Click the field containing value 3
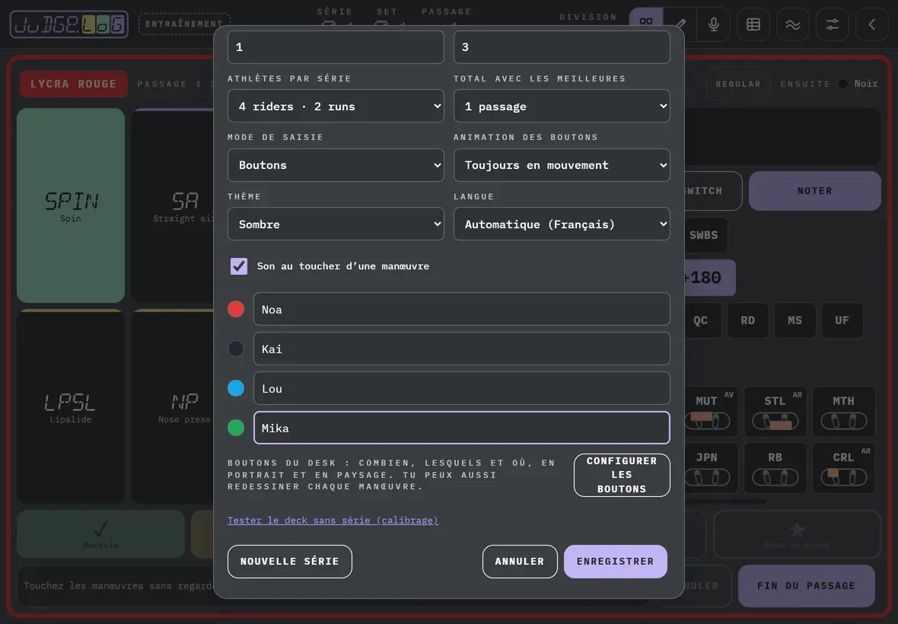Screen dimensions: 898x624 click(x=562, y=47)
